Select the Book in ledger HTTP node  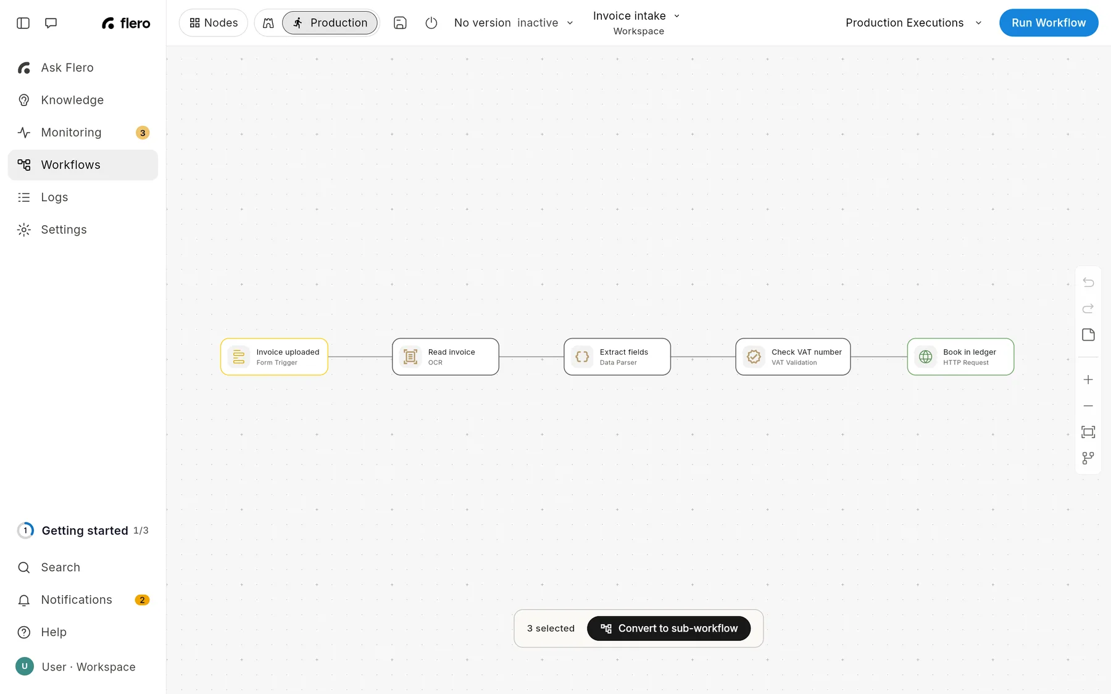(x=960, y=357)
